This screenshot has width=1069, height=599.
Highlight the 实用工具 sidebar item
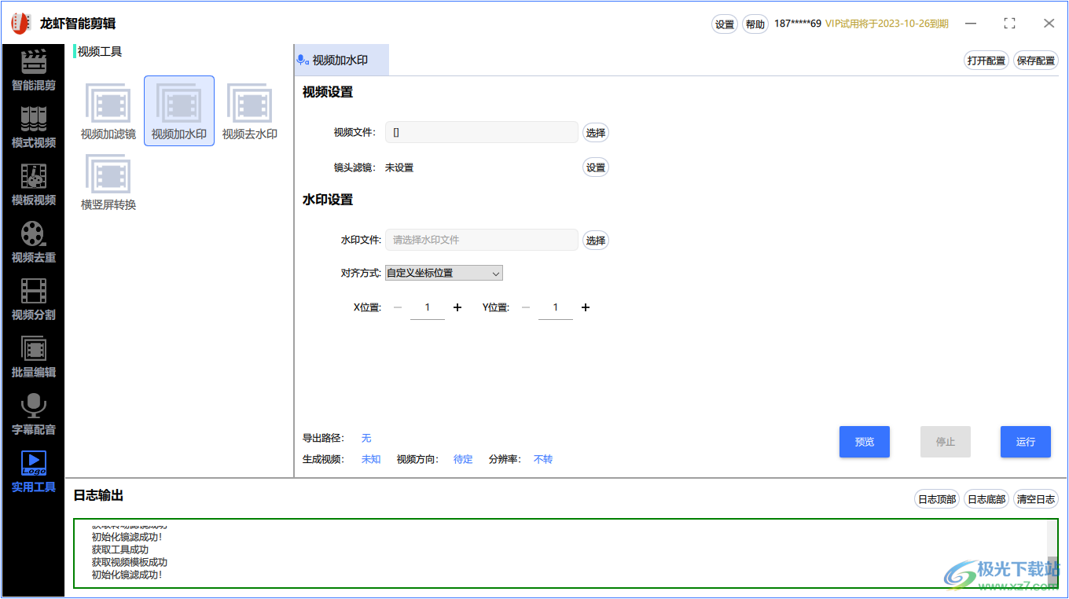[x=32, y=470]
